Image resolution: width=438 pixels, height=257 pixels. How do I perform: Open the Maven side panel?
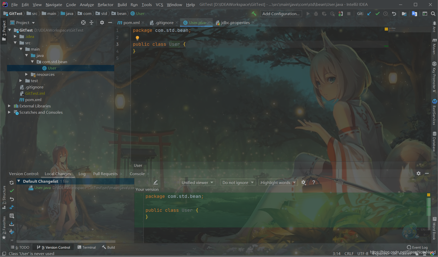[434, 46]
